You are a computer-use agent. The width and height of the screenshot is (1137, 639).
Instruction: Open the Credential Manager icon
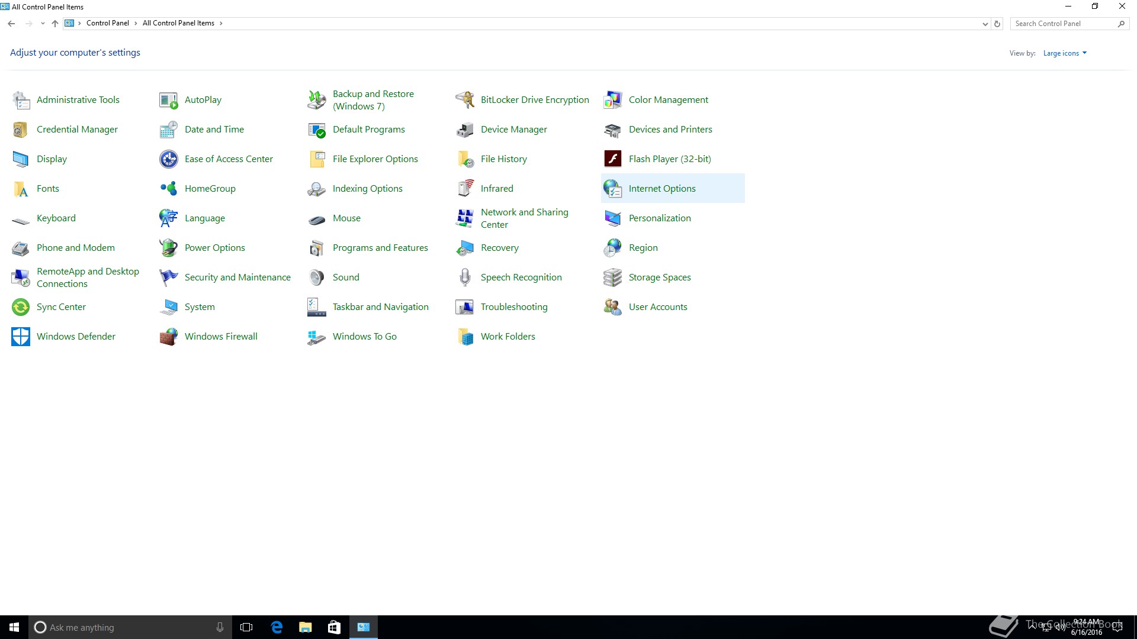pyautogui.click(x=21, y=130)
